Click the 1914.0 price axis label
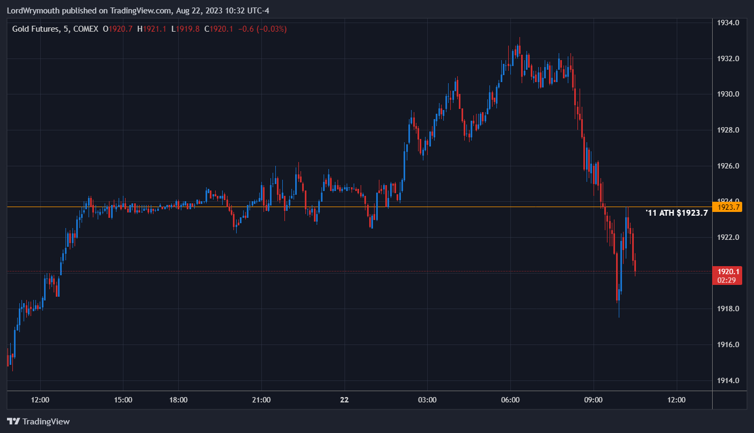Screen dimensions: 754x433 tap(728, 380)
